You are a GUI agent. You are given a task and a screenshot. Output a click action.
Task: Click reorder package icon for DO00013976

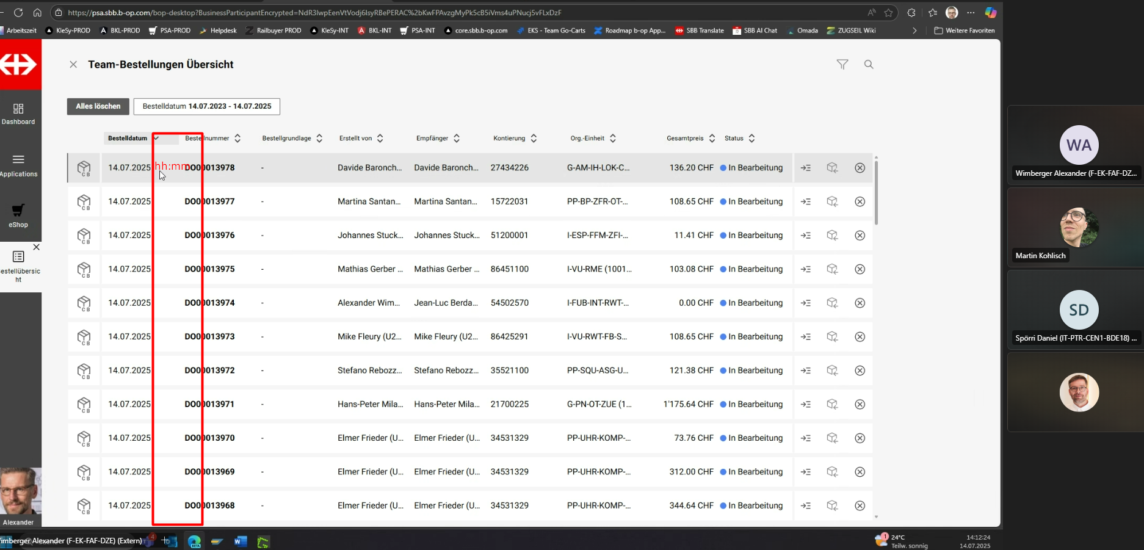click(x=832, y=236)
